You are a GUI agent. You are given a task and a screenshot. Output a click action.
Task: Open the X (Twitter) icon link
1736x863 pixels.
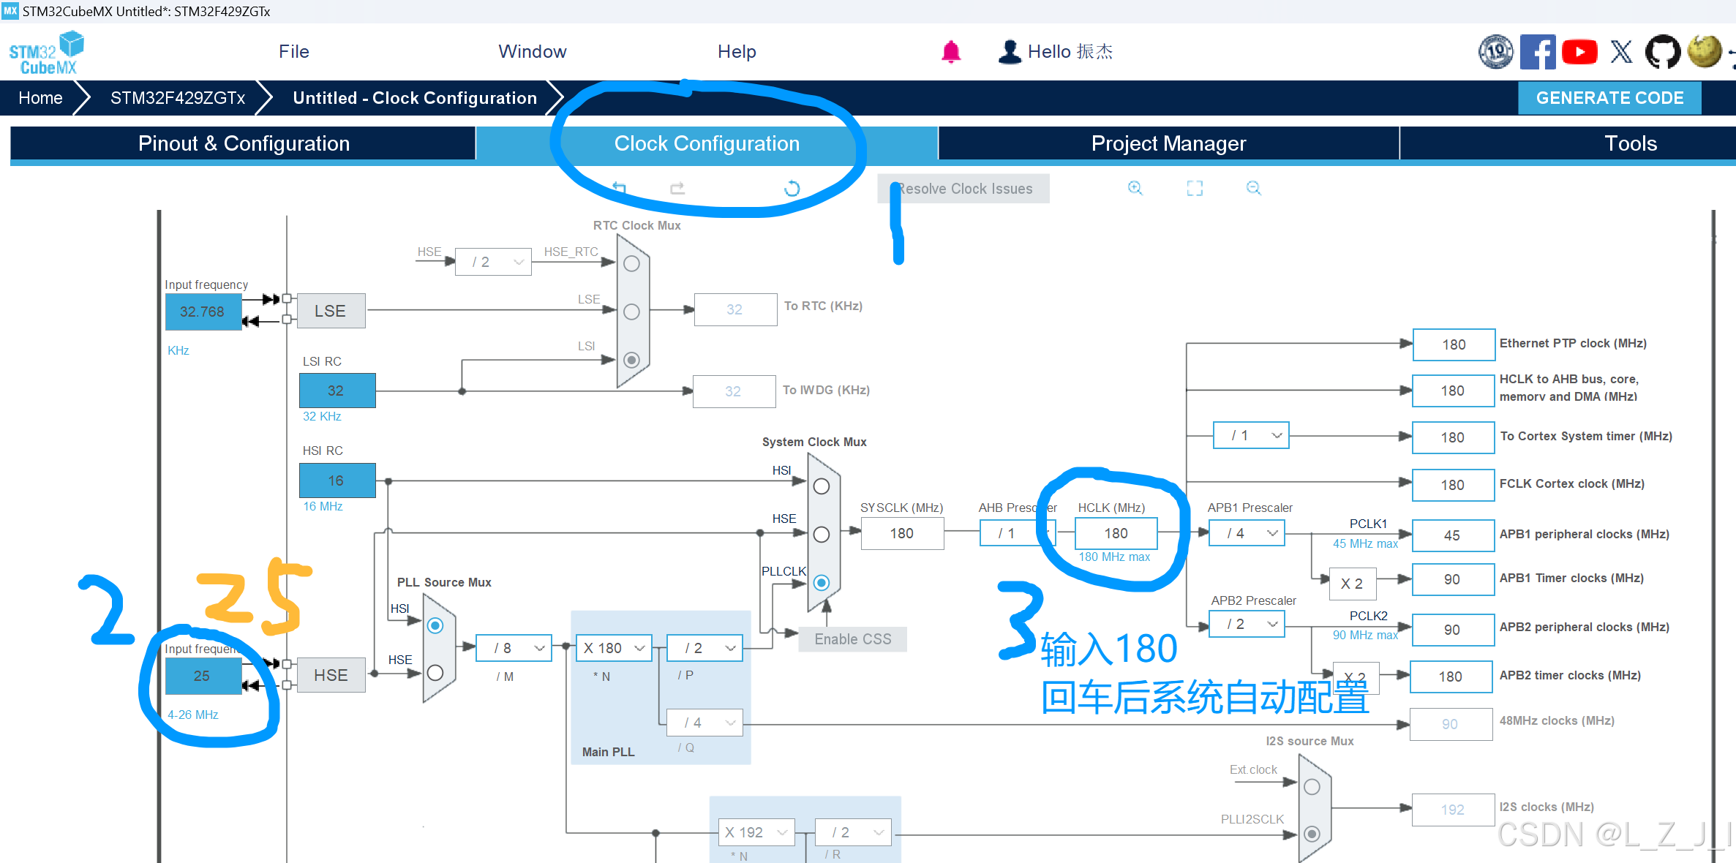1621,52
